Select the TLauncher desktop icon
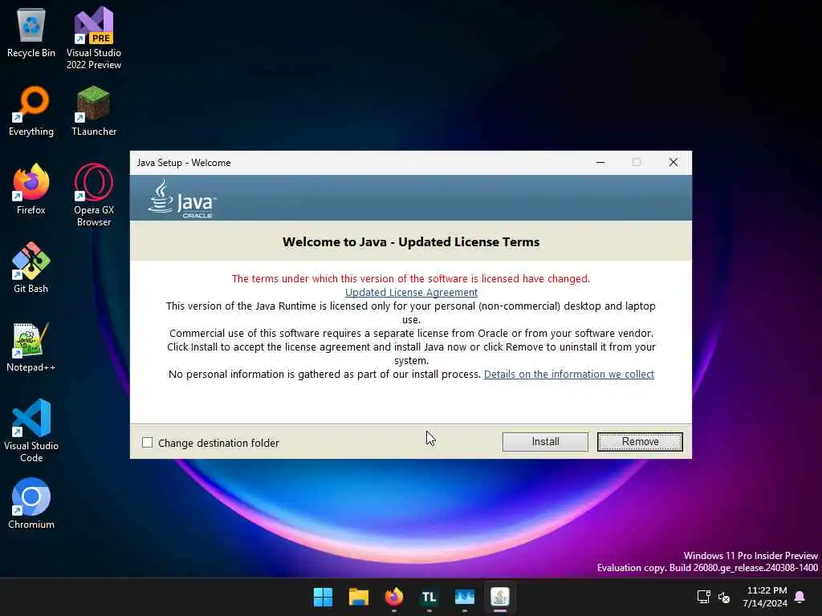The width and height of the screenshot is (822, 616). click(94, 111)
